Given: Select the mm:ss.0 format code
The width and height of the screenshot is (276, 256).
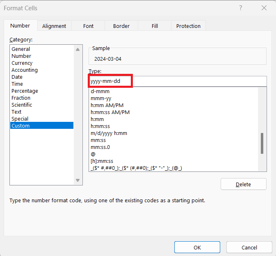Looking at the screenshot, I should click(x=173, y=147).
